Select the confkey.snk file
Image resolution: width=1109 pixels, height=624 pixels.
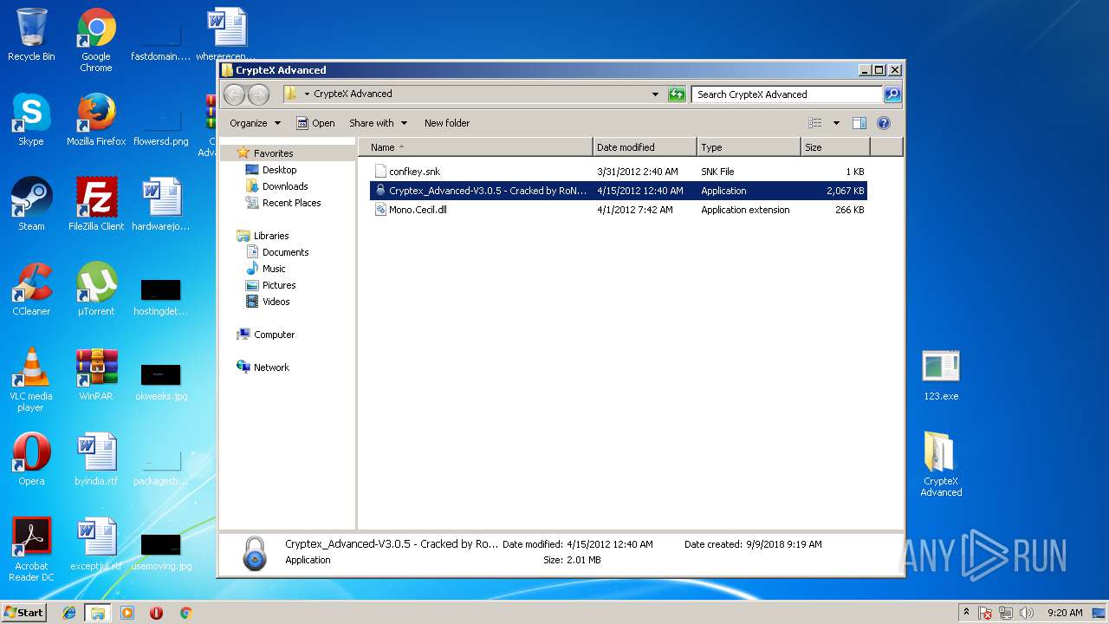point(619,172)
